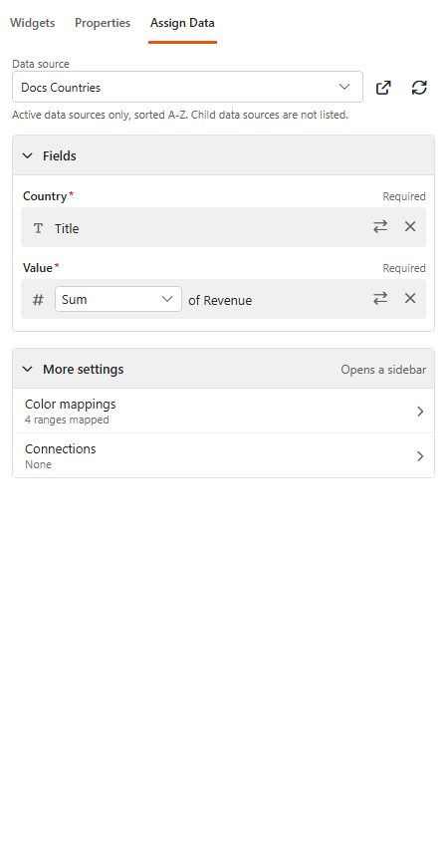Click the Title field text

point(67,228)
